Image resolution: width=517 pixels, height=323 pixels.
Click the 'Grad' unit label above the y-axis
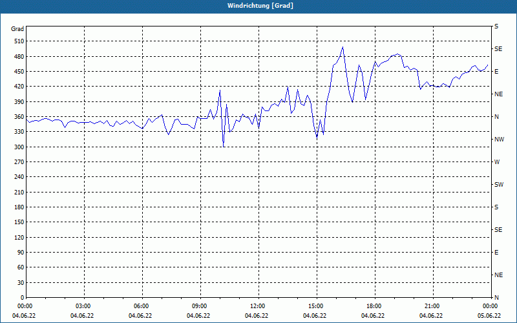(17, 29)
